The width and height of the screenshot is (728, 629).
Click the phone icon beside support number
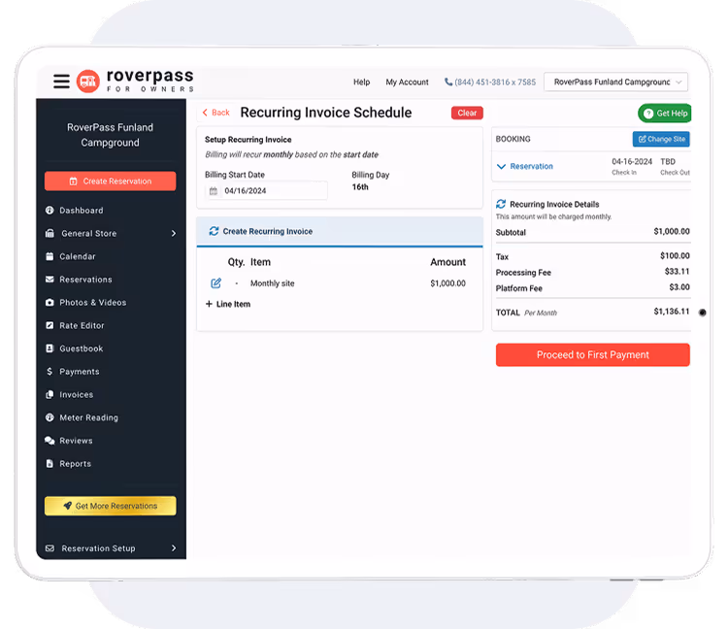tap(448, 82)
